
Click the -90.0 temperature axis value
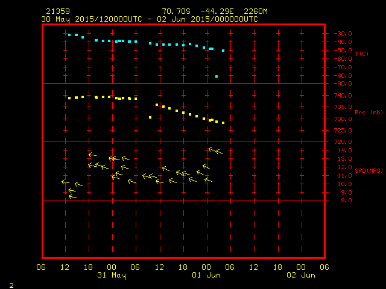343,84
